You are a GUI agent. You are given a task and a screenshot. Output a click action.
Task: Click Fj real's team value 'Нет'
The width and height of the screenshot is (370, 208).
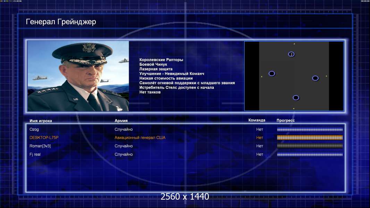coord(260,155)
